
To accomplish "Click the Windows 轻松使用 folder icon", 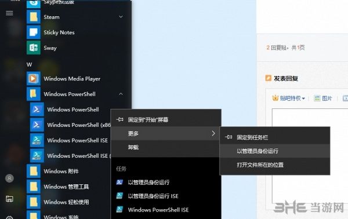I will pos(34,202).
